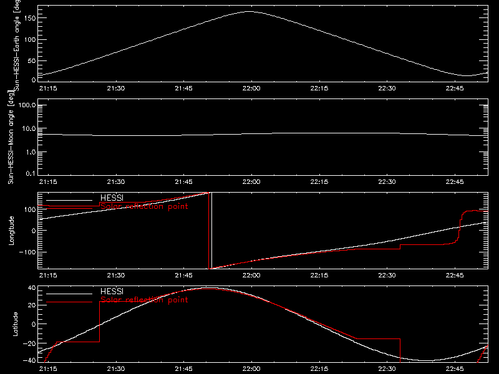Click the 22:45 time label under the Latitude plot

click(x=455, y=368)
